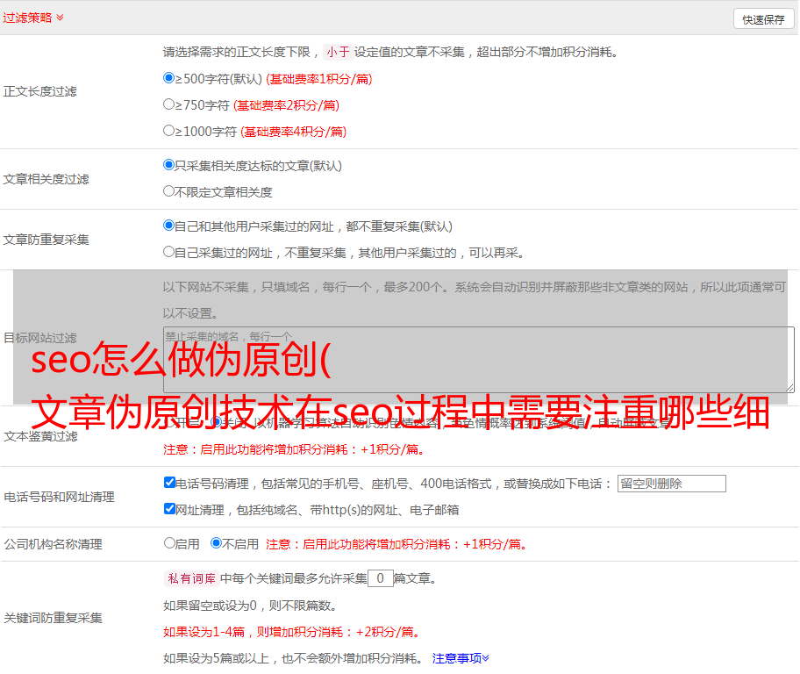The height and width of the screenshot is (674, 800).
Task: Select the ≥500字符(默认) radio option
Action: tap(168, 78)
